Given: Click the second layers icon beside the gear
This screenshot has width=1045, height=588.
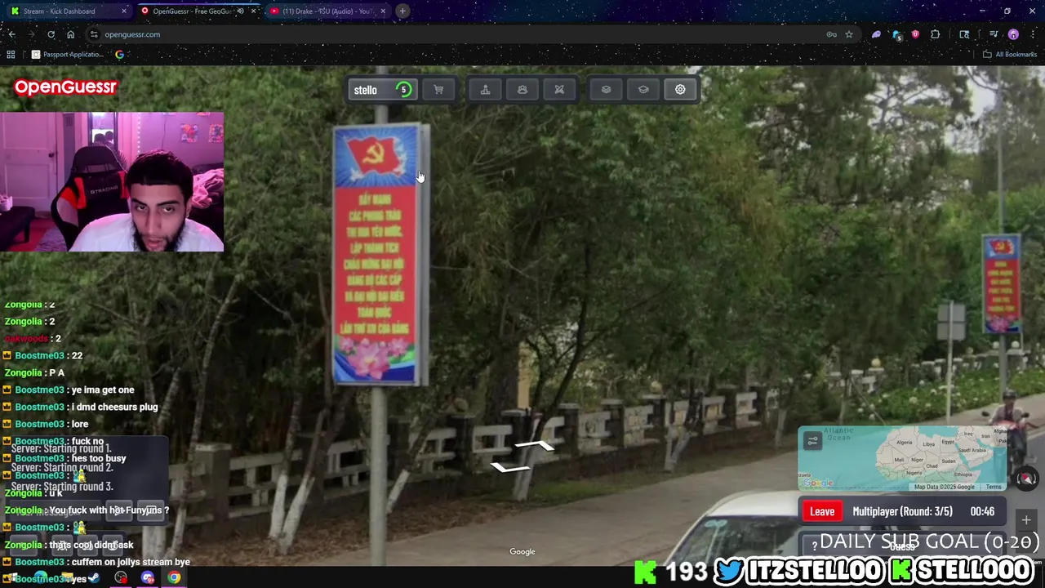Looking at the screenshot, I should 643,90.
